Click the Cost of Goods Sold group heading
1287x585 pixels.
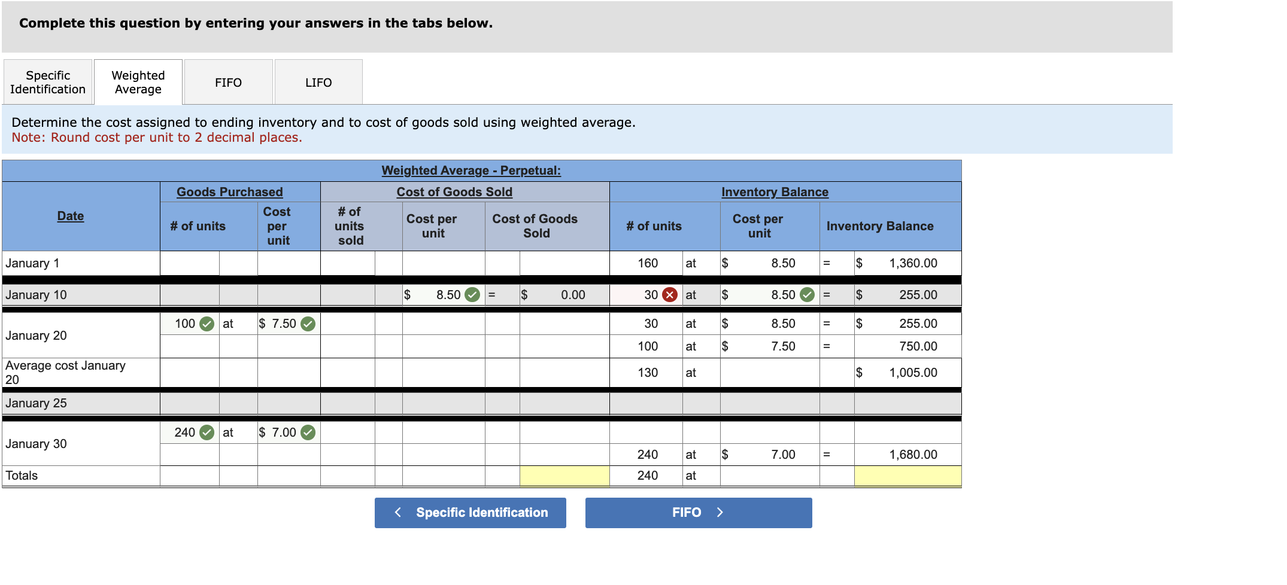pos(454,193)
